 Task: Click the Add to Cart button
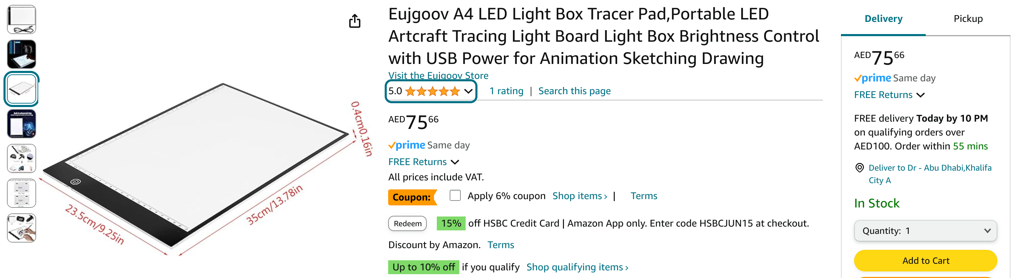click(x=925, y=261)
